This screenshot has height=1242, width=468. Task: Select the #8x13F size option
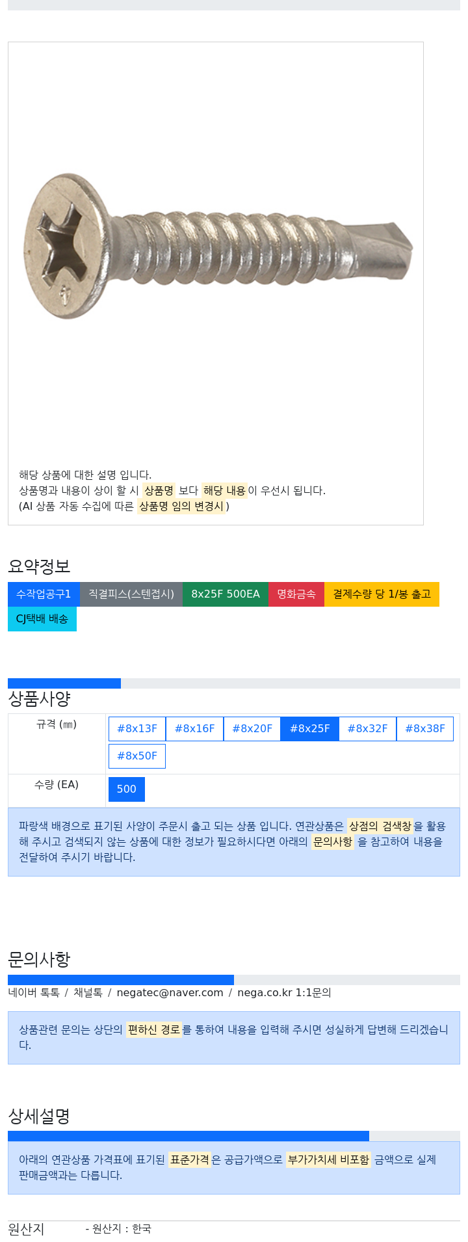point(137,729)
